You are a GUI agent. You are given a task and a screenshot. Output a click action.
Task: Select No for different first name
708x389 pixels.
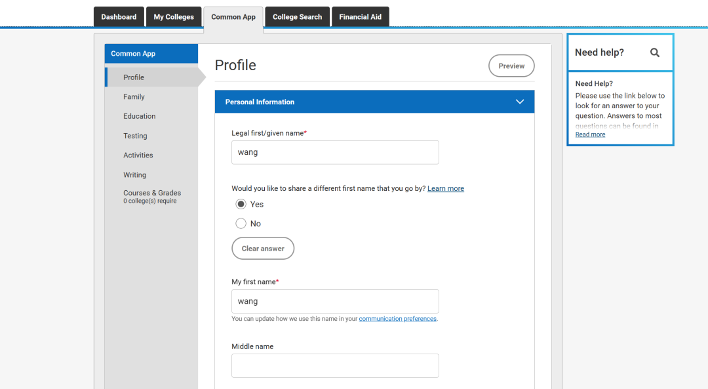(241, 224)
